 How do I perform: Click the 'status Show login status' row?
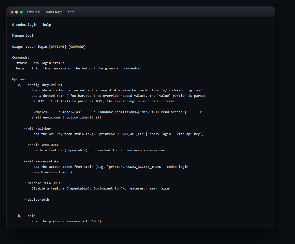(40, 63)
